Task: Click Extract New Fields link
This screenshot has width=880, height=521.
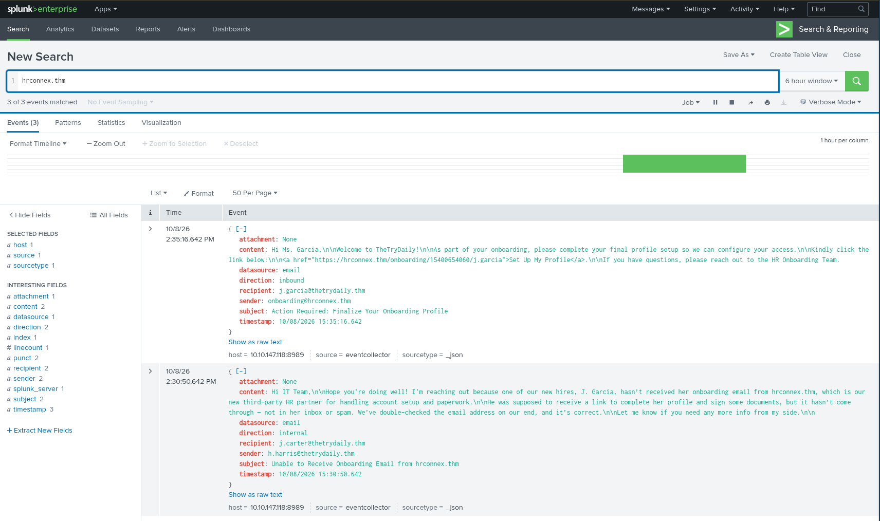Action: click(x=40, y=431)
